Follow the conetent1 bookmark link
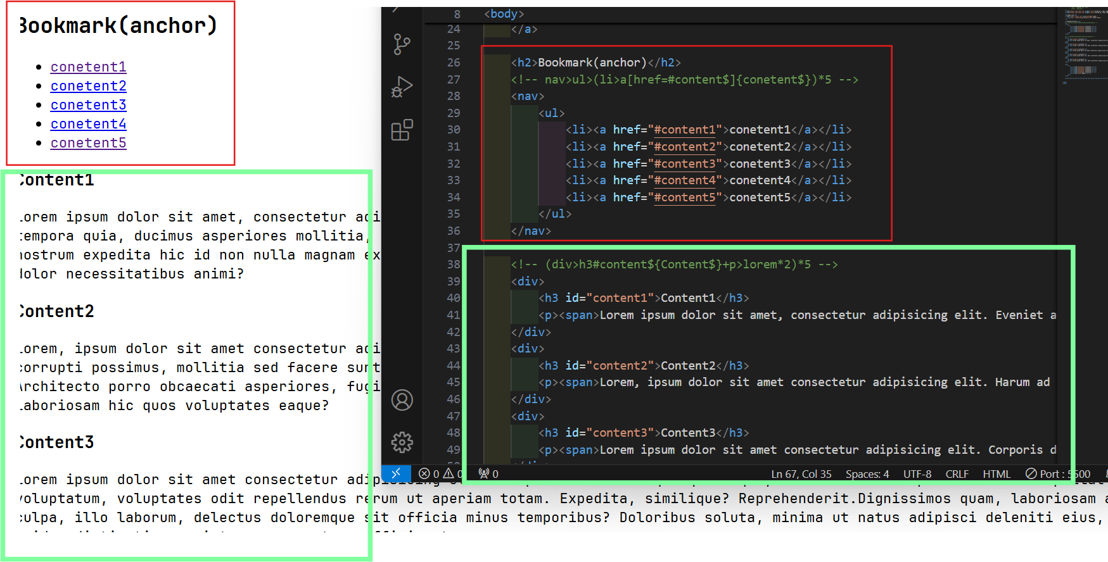 (89, 67)
